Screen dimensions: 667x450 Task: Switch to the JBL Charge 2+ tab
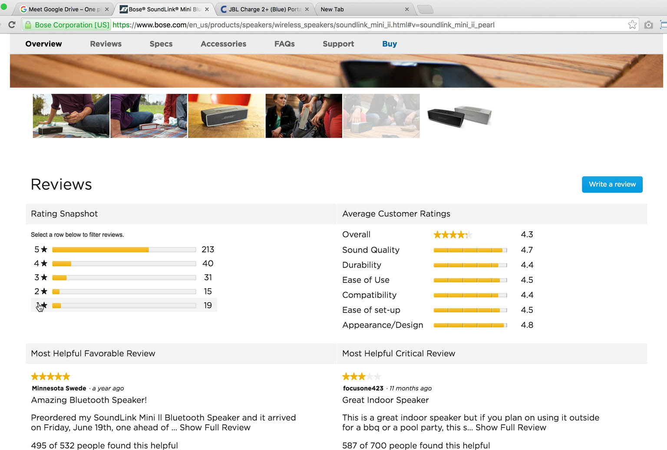point(264,9)
